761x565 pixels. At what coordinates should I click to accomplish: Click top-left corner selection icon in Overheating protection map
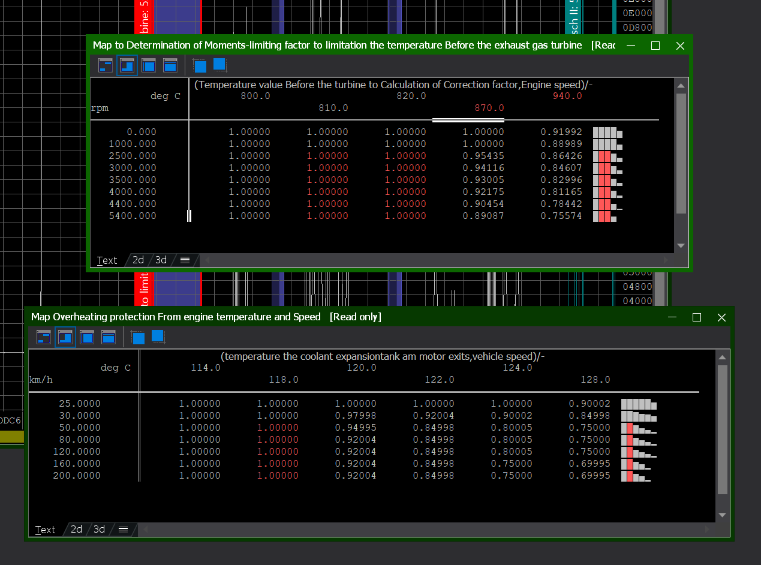point(138,338)
